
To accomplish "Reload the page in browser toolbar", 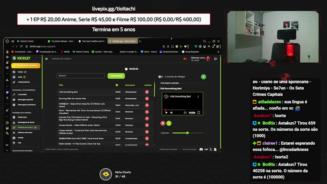I will tap(21, 47).
